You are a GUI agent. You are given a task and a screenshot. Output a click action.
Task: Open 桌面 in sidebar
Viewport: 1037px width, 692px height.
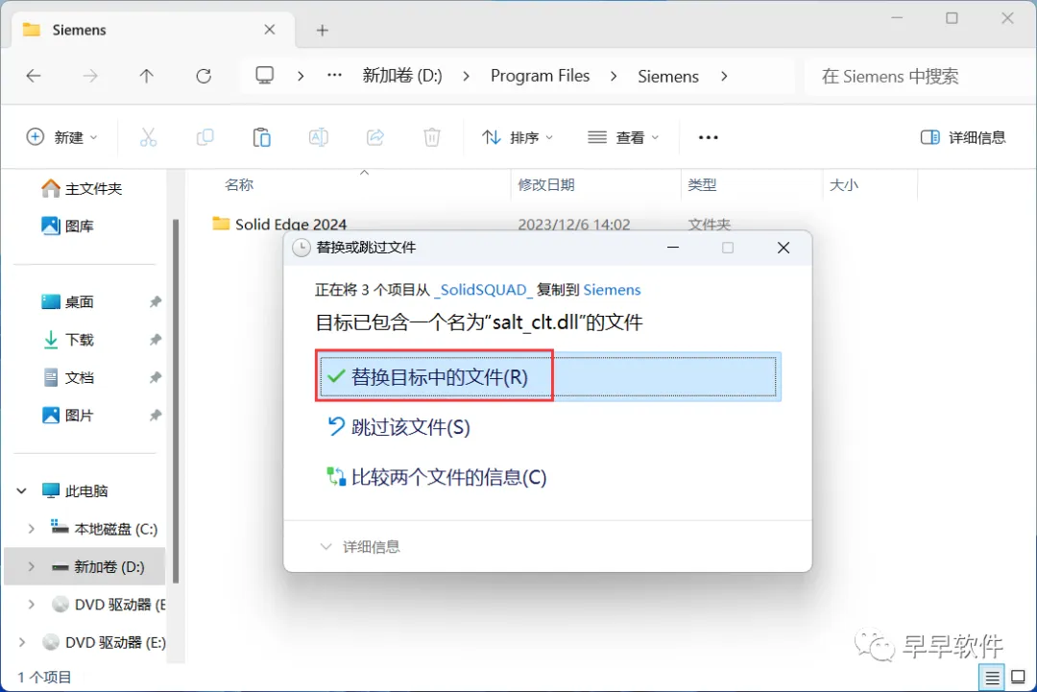coord(67,302)
